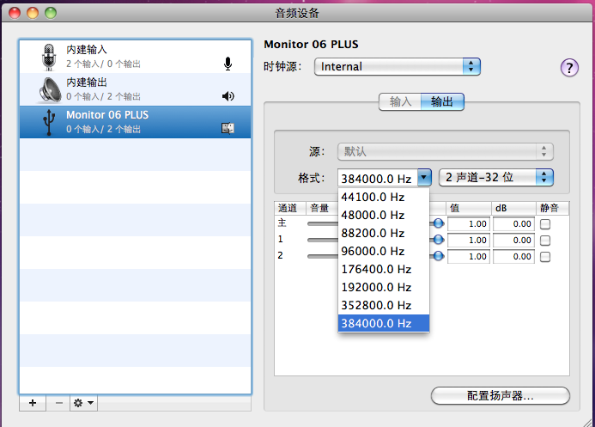The width and height of the screenshot is (595, 427).
Task: Open the 时钟源 Internal dropdown
Action: coord(398,67)
